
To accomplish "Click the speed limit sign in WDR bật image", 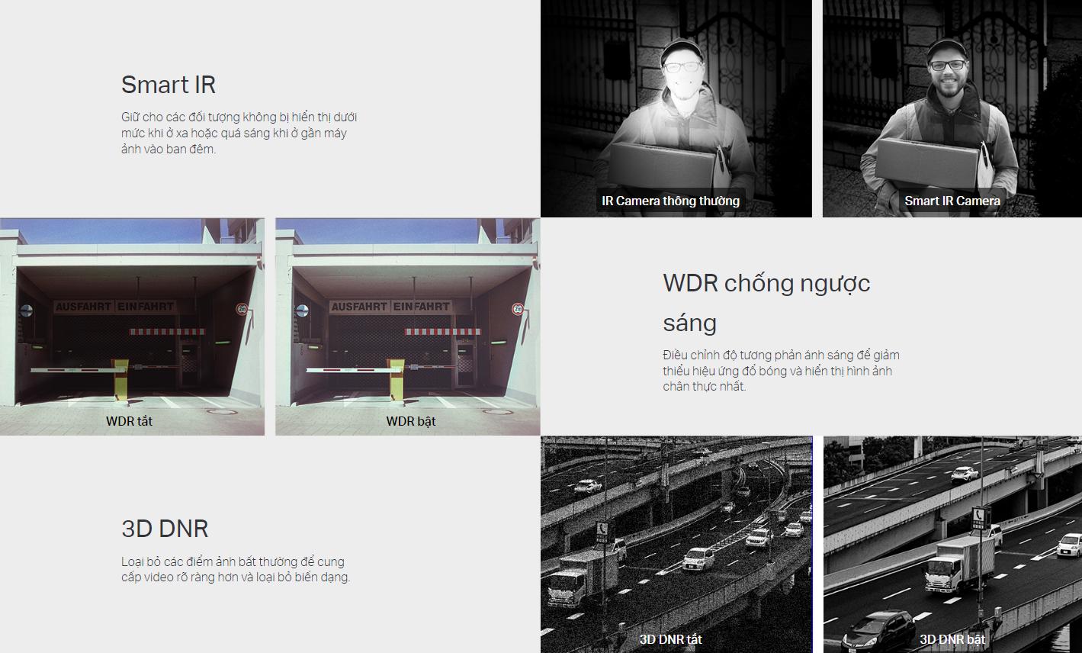I will tap(518, 309).
